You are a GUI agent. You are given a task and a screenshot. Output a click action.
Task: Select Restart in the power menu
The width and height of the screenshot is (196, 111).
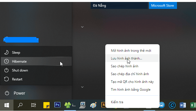36,79
